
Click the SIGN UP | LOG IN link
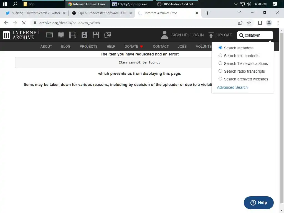pyautogui.click(x=187, y=35)
